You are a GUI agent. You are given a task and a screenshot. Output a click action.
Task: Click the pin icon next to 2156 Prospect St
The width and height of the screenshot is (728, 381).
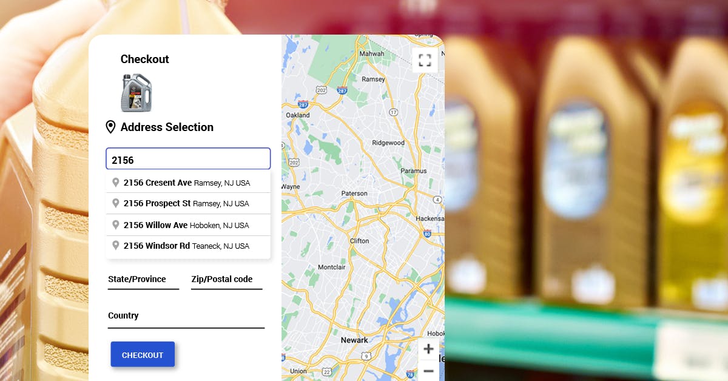pyautogui.click(x=116, y=203)
